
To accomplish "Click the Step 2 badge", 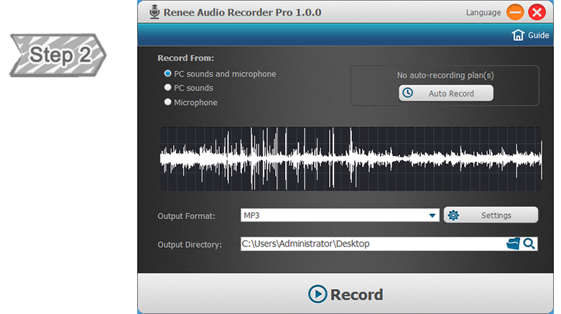I will [x=57, y=55].
